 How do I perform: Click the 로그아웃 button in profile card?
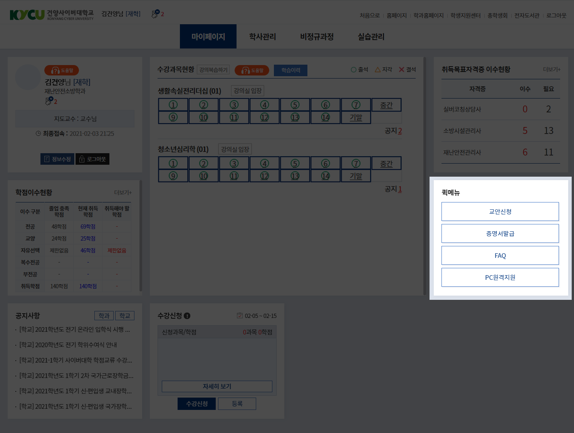point(92,159)
